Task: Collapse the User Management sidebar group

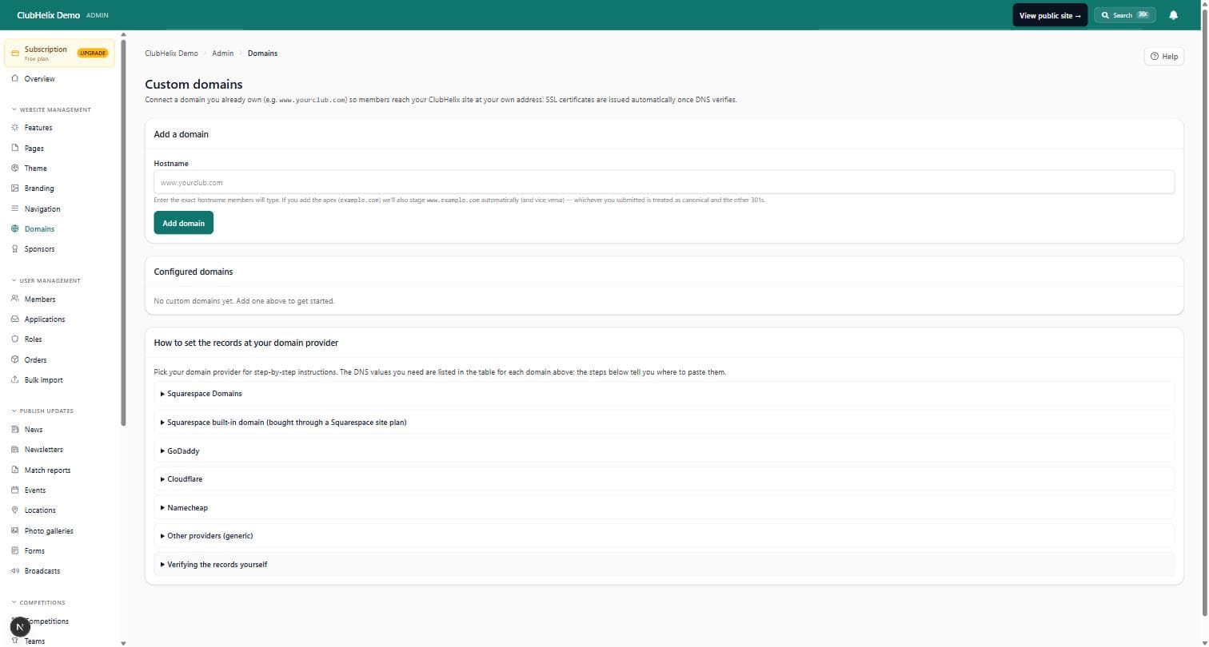Action: (46, 280)
